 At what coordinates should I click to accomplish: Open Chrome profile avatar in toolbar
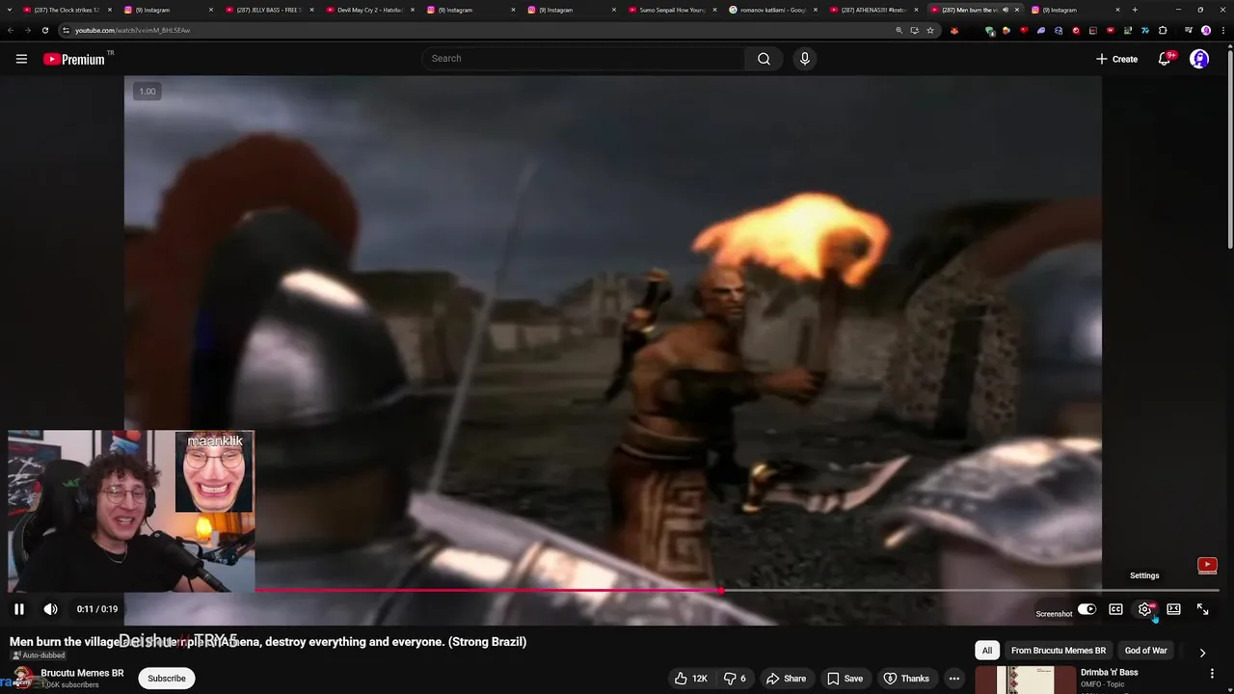1206,30
